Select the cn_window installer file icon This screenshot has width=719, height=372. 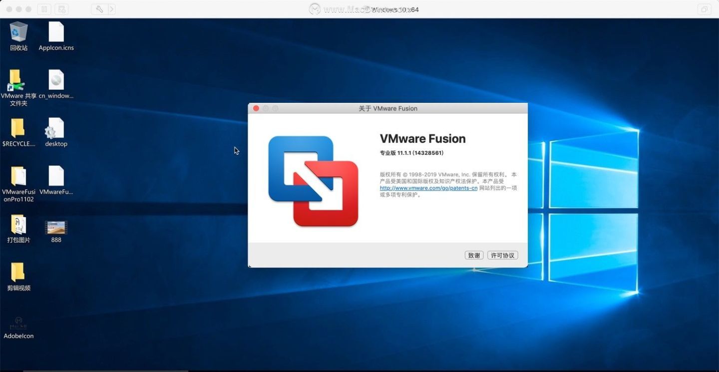click(x=55, y=80)
